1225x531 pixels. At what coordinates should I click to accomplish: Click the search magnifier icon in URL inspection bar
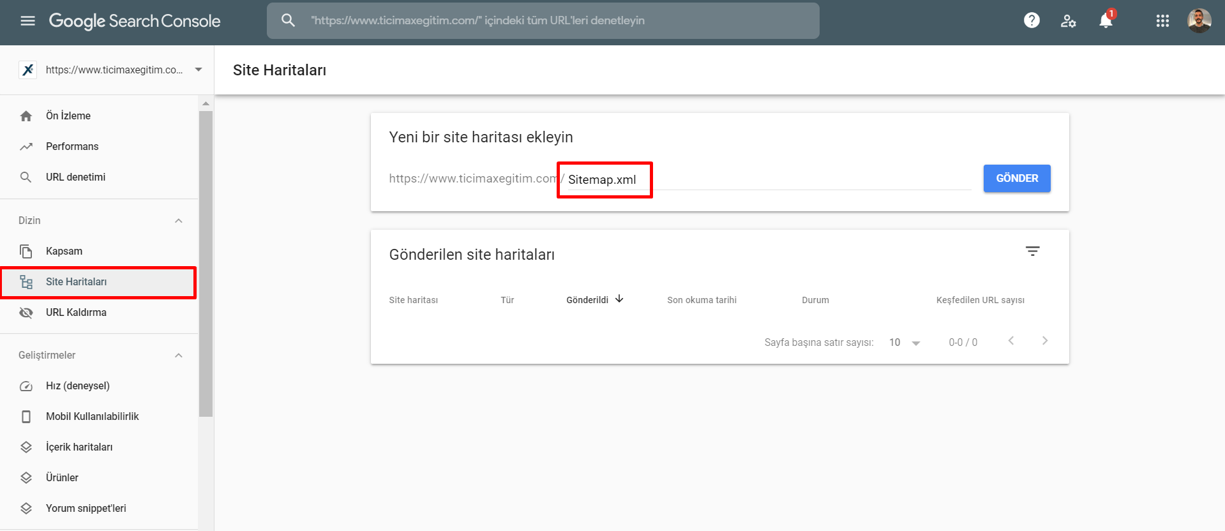click(289, 20)
